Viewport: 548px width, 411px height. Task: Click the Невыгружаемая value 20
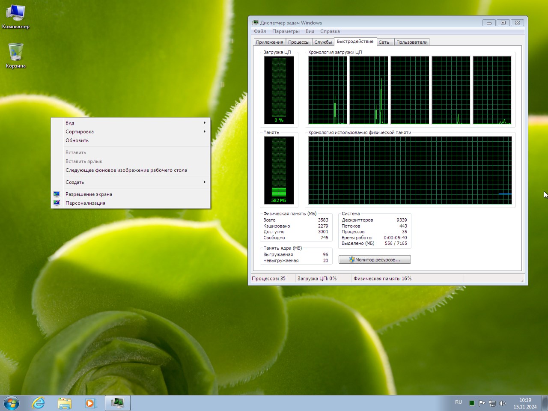click(326, 260)
